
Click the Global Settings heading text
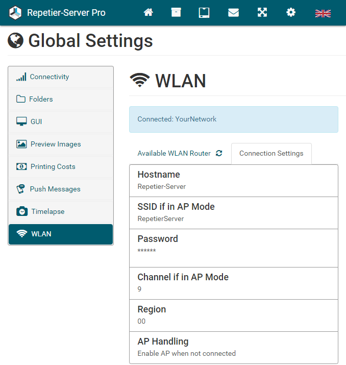tap(90, 40)
